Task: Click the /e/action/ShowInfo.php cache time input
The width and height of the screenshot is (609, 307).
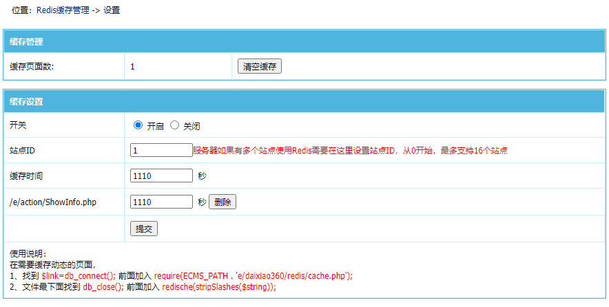Action: (161, 202)
